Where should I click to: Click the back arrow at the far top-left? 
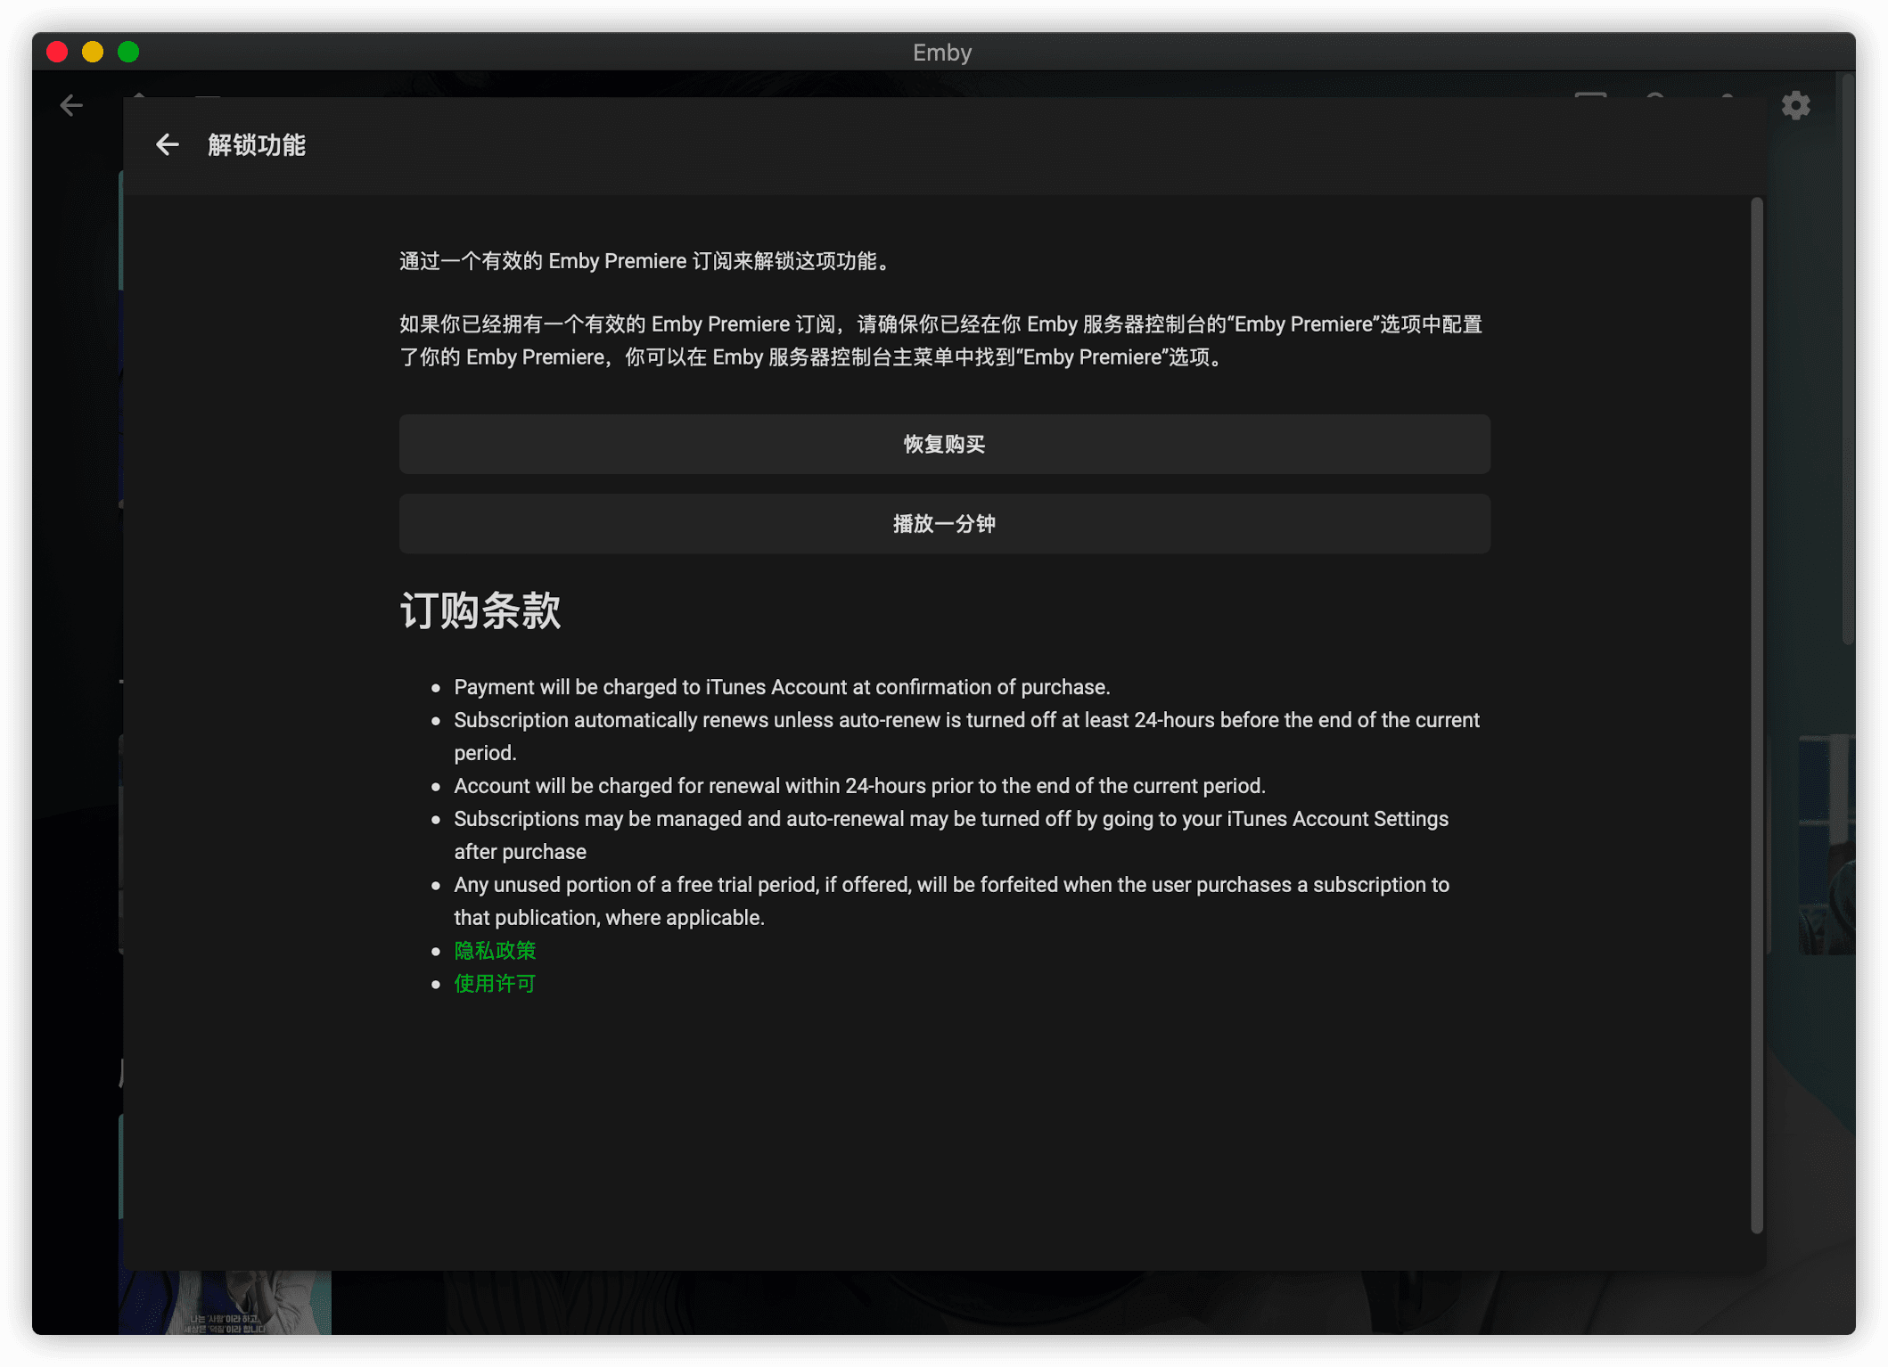(x=71, y=105)
